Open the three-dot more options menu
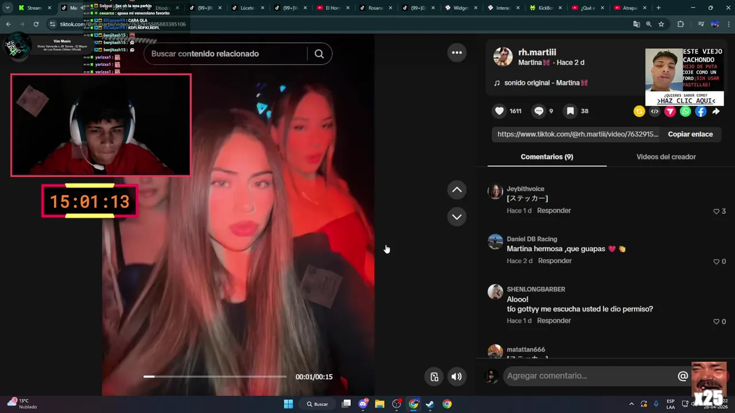 click(457, 52)
